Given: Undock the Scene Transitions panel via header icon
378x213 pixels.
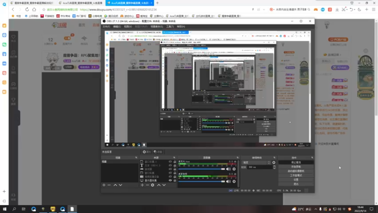Looking at the screenshot, I should click(275, 158).
